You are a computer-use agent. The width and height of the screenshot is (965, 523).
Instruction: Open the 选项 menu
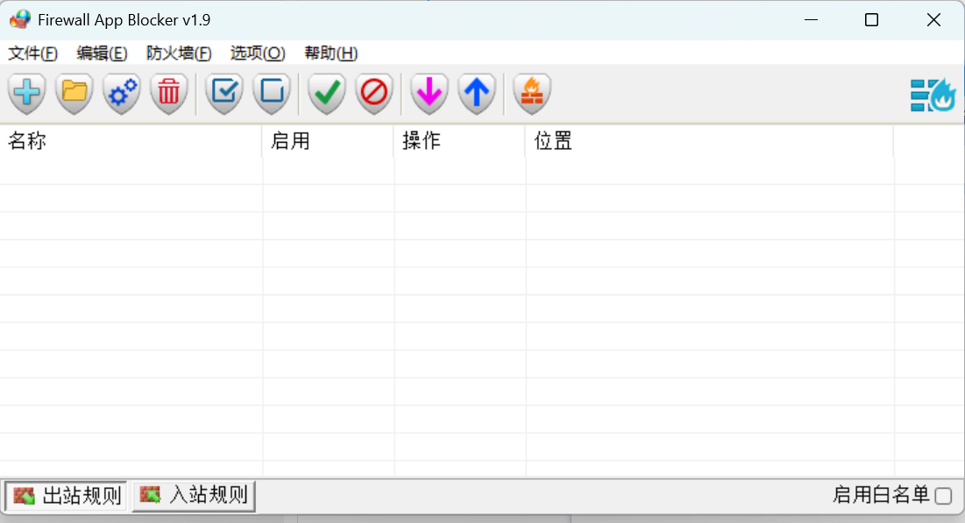[x=257, y=53]
